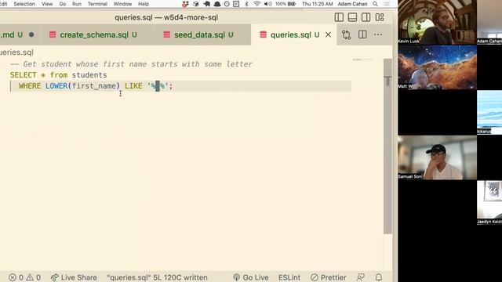
Task: Click the clock-shaped menu bar icon
Action: tap(227, 4)
